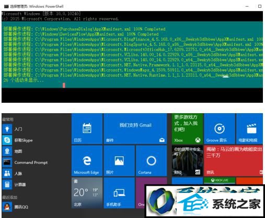The image size is (265, 218).
Task: Minimize the PowerShell window
Action: [247, 6]
